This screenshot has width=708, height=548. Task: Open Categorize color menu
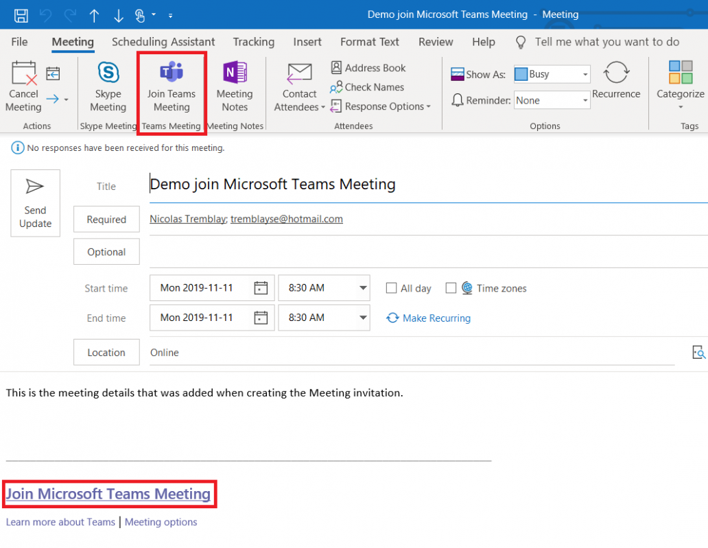681,85
